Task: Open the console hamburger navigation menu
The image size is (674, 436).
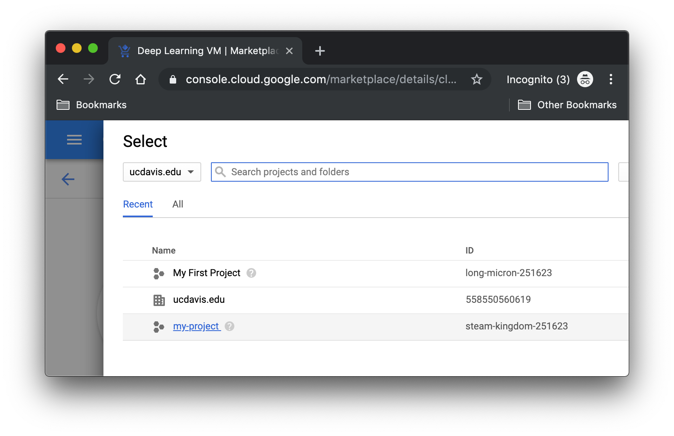Action: pos(74,140)
